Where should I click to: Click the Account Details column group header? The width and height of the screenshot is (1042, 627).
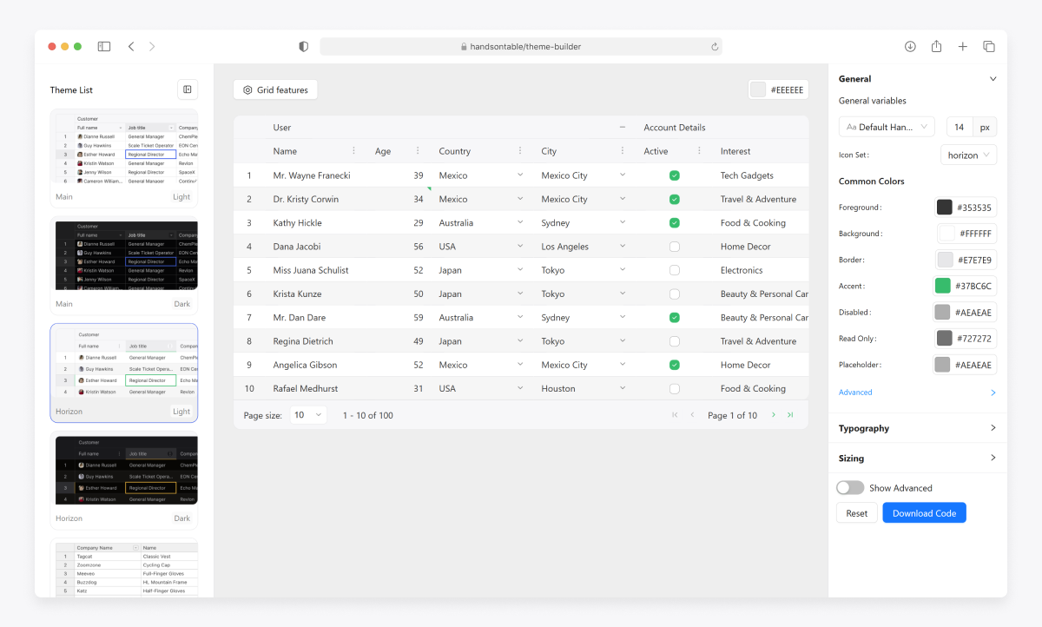point(675,128)
